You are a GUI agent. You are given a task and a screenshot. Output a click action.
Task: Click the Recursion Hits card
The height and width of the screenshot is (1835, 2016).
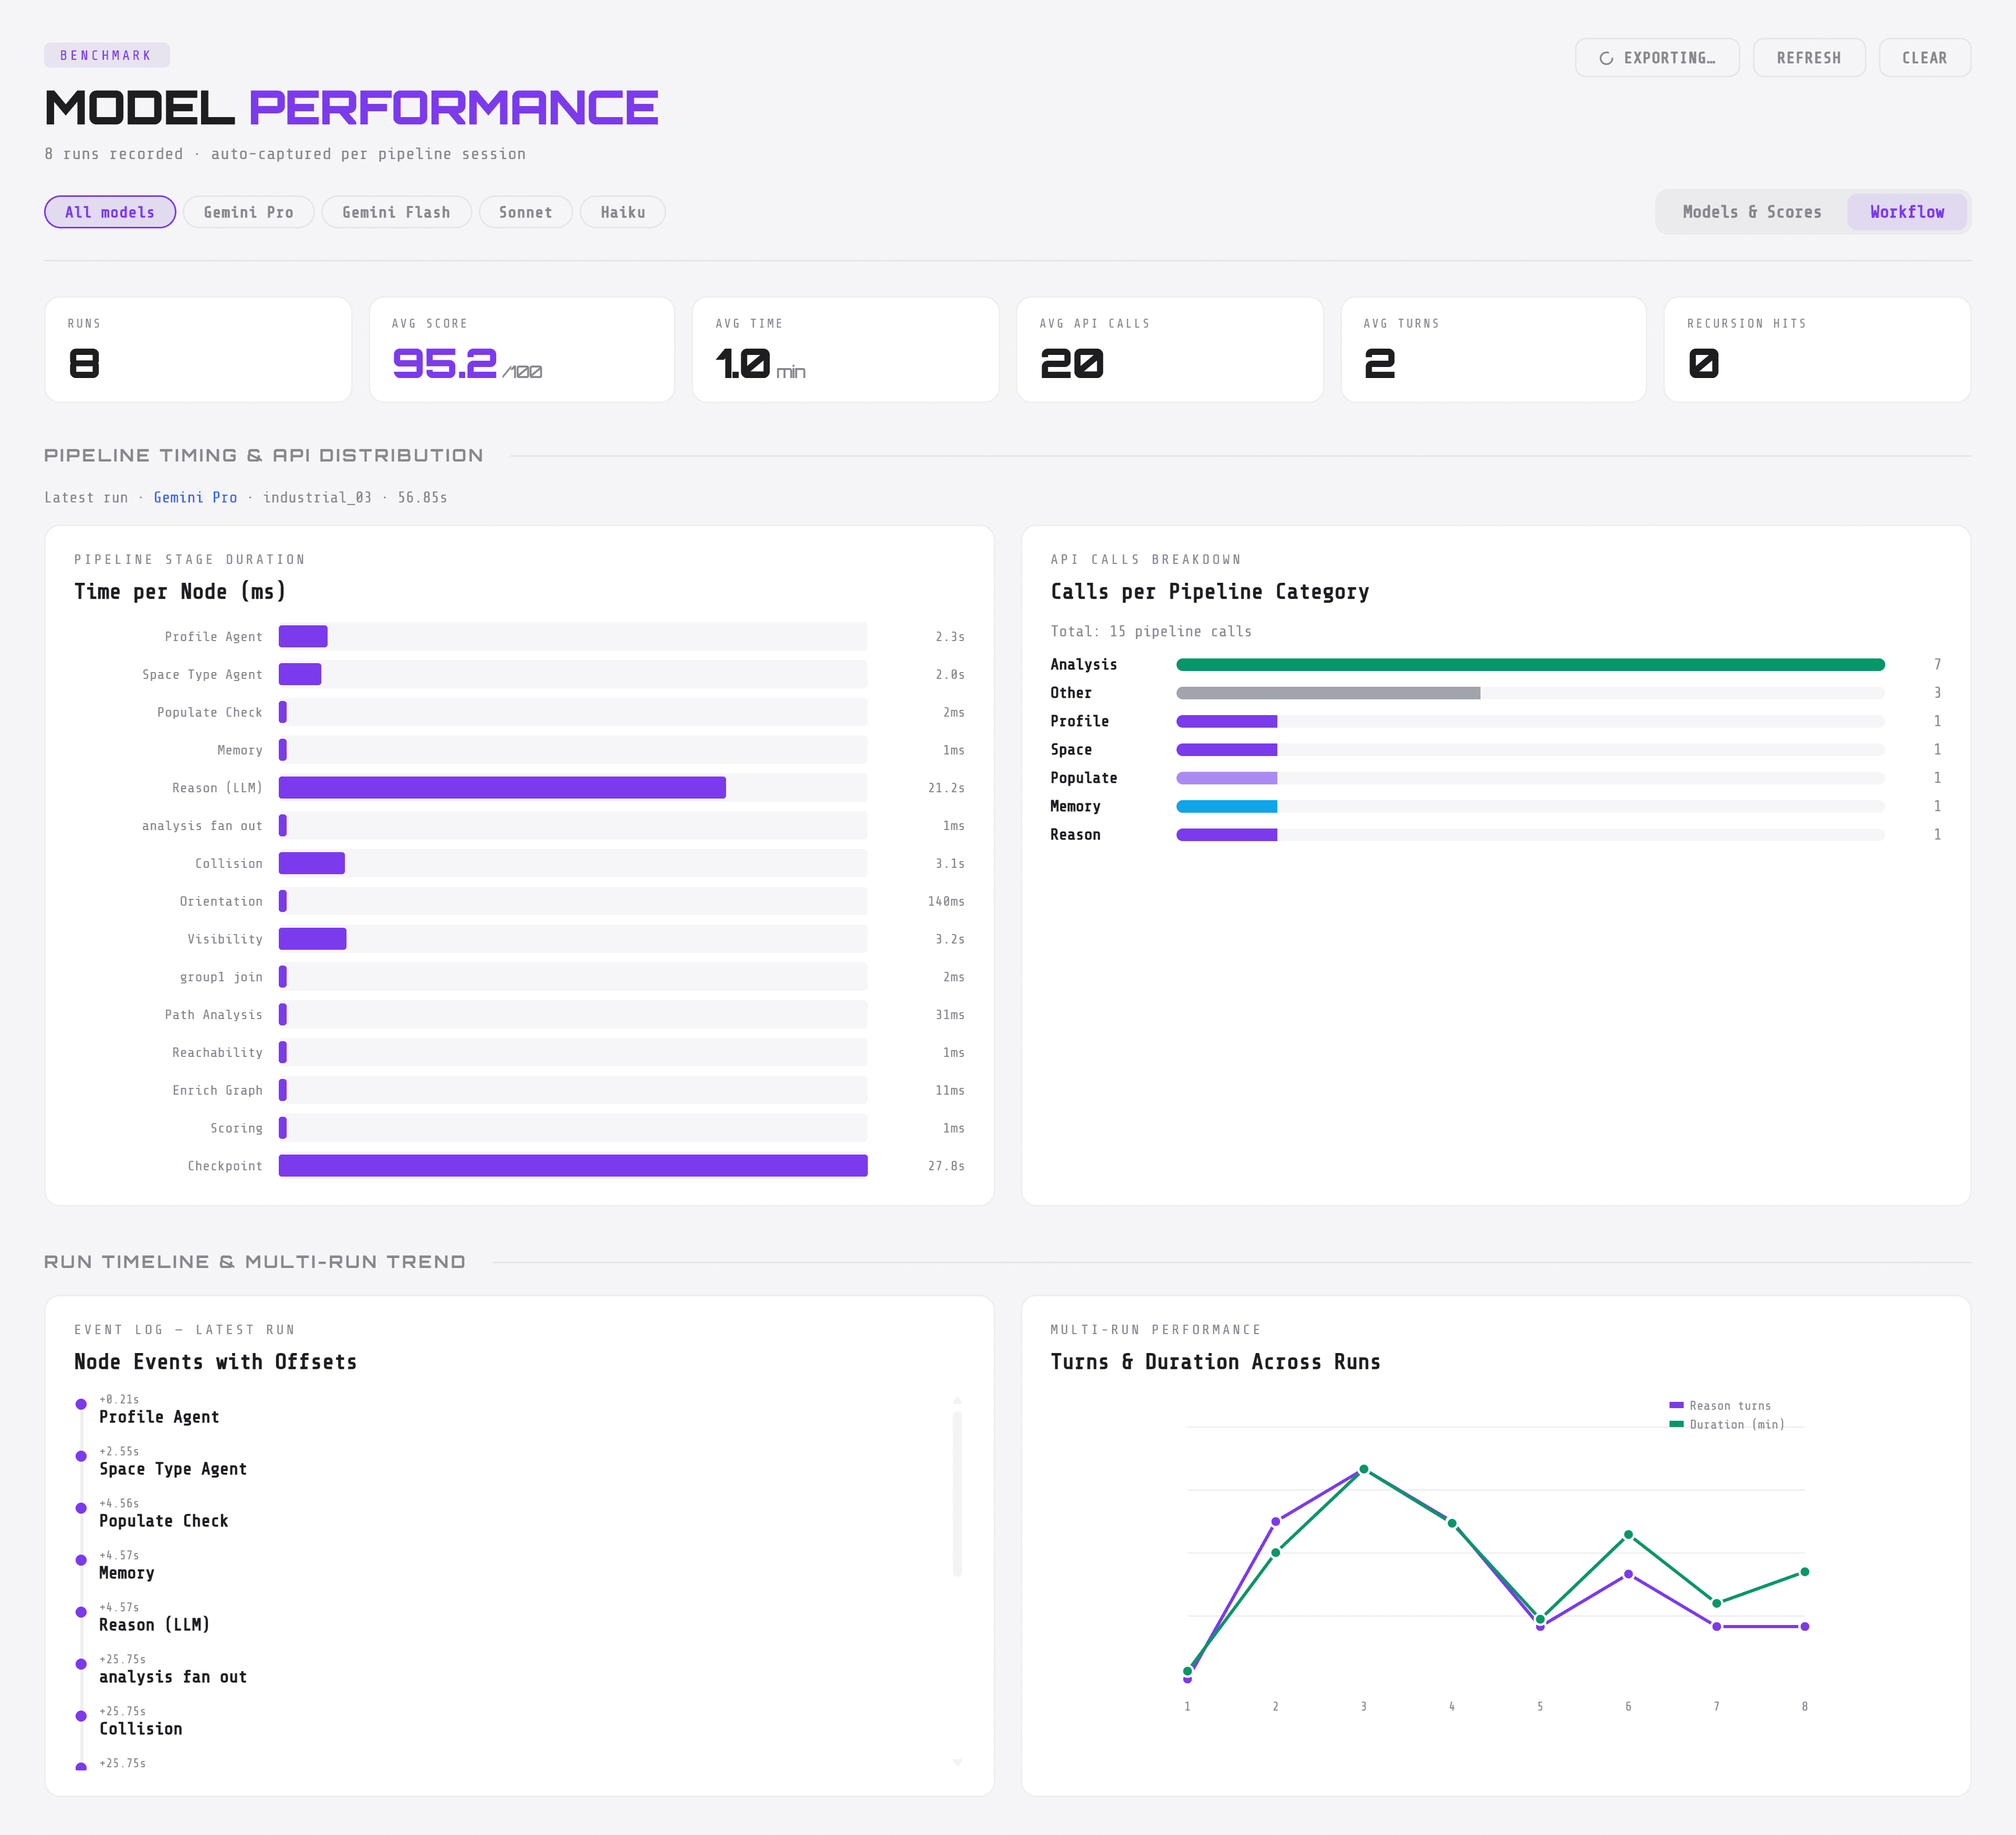click(x=1817, y=349)
